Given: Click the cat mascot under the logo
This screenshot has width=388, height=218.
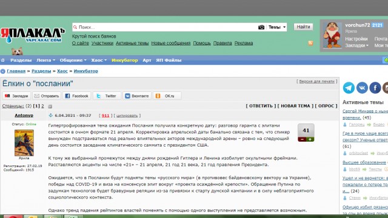Looking at the screenshot, I should 17,51.
